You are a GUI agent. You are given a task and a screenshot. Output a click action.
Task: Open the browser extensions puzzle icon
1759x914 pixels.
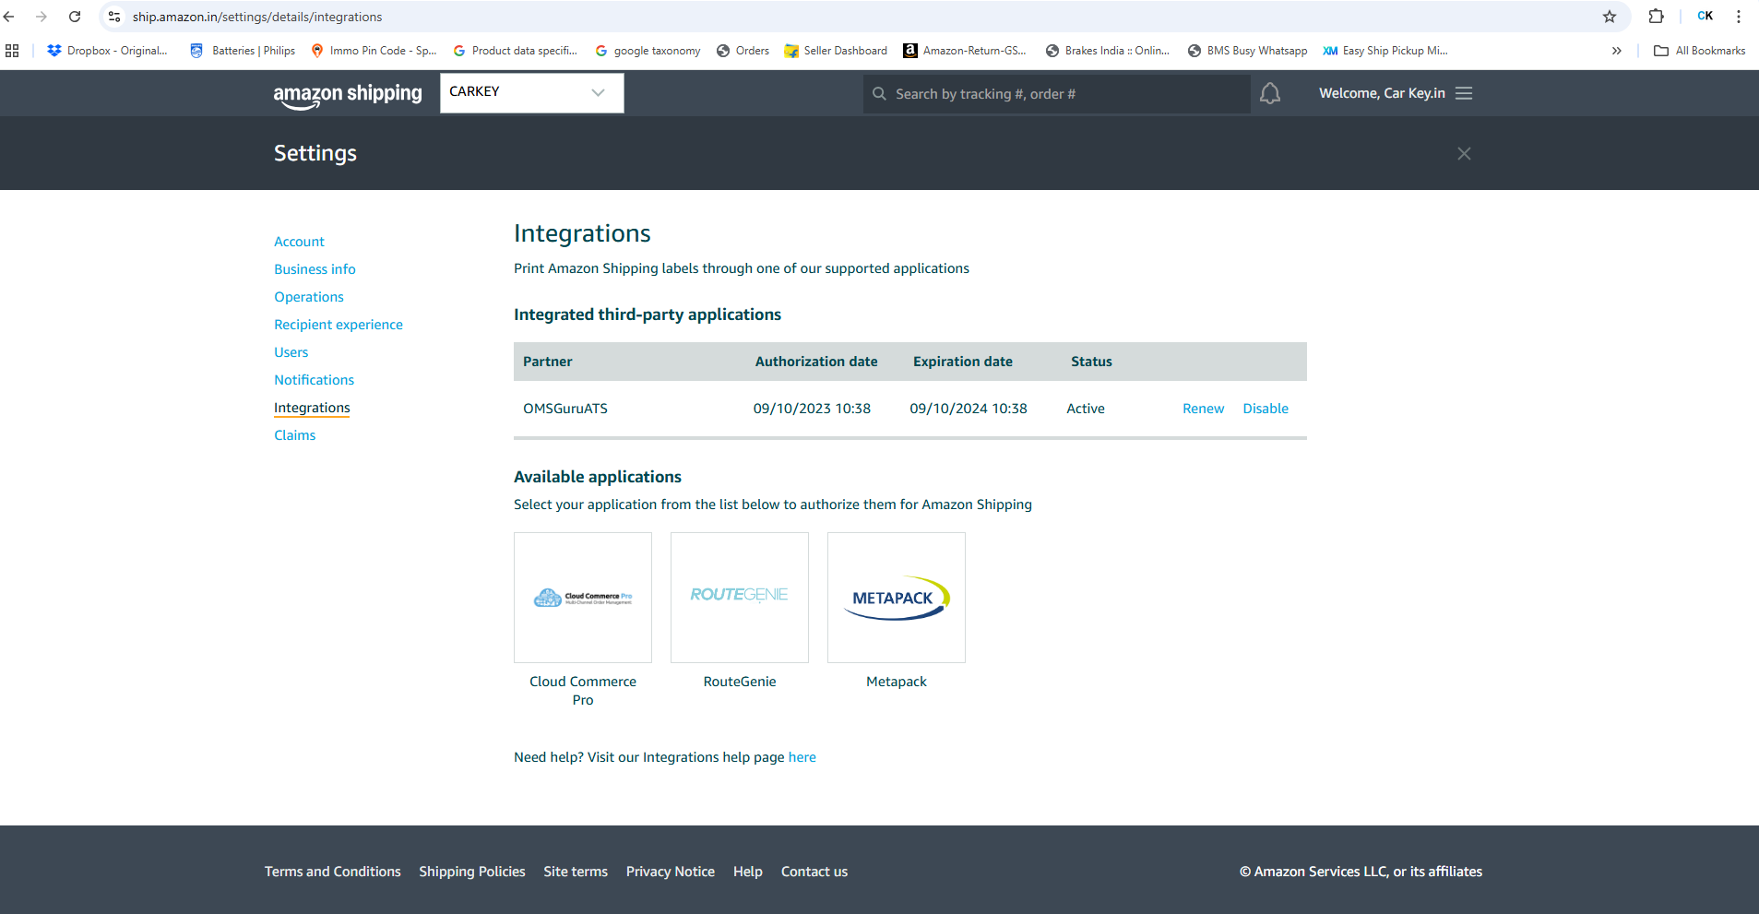pos(1656,17)
